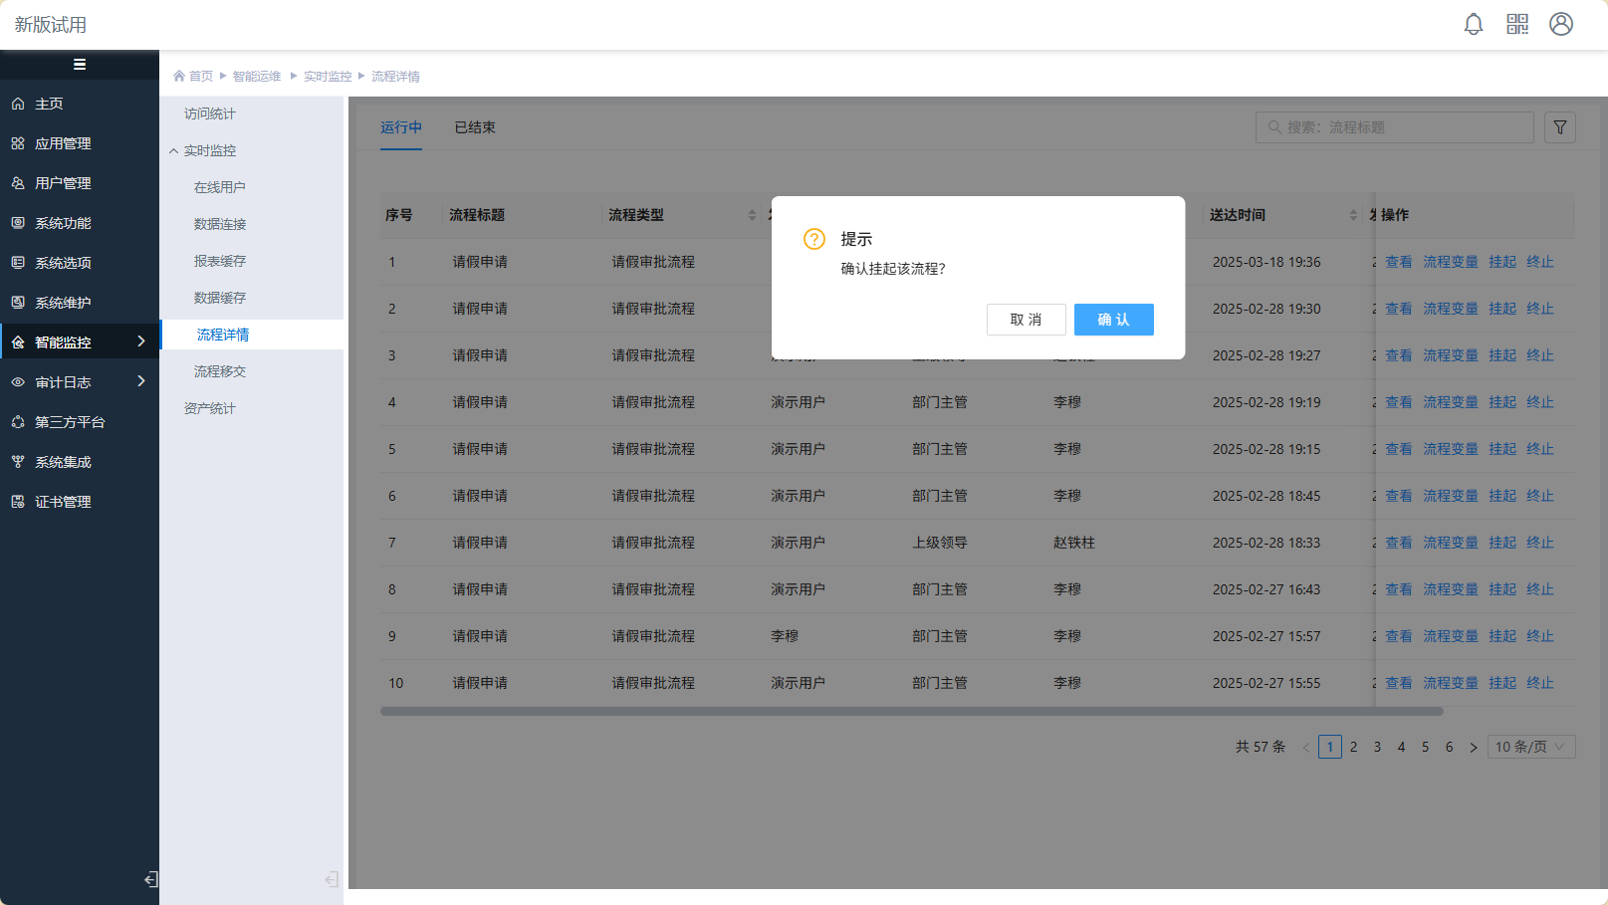The height and width of the screenshot is (905, 1608).
Task: Open the QR code icon
Action: pyautogui.click(x=1517, y=25)
